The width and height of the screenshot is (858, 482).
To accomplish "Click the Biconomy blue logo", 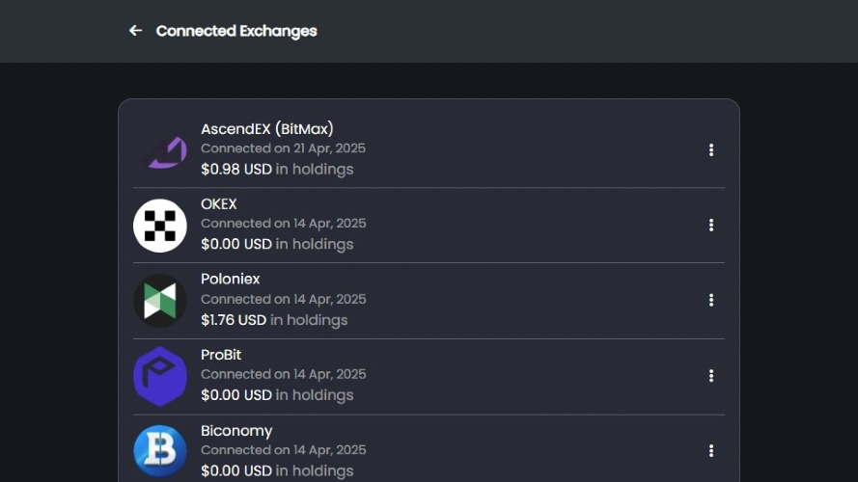I will pos(160,451).
